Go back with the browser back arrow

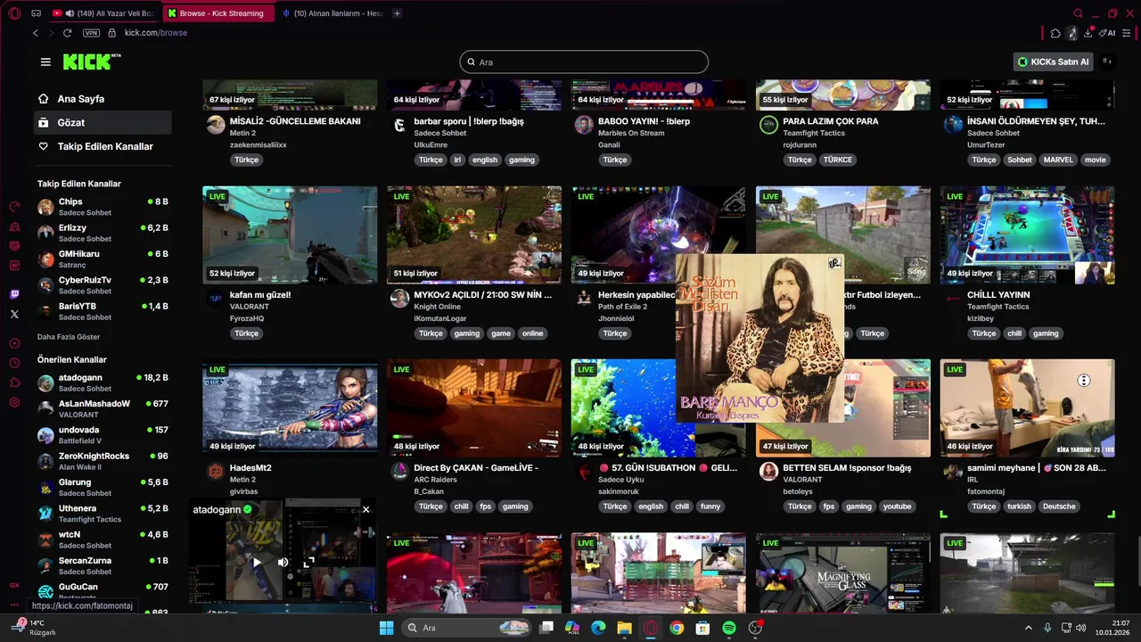[36, 33]
